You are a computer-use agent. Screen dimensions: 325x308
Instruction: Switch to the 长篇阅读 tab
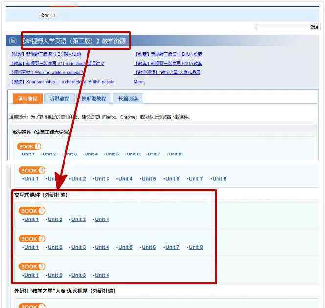128,99
